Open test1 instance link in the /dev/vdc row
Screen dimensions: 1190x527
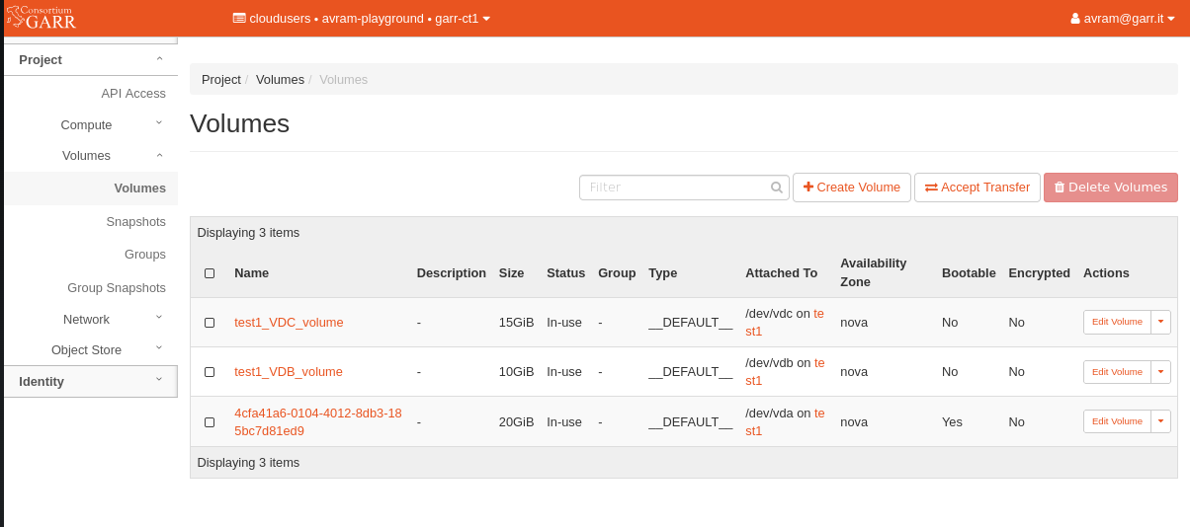[785, 323]
